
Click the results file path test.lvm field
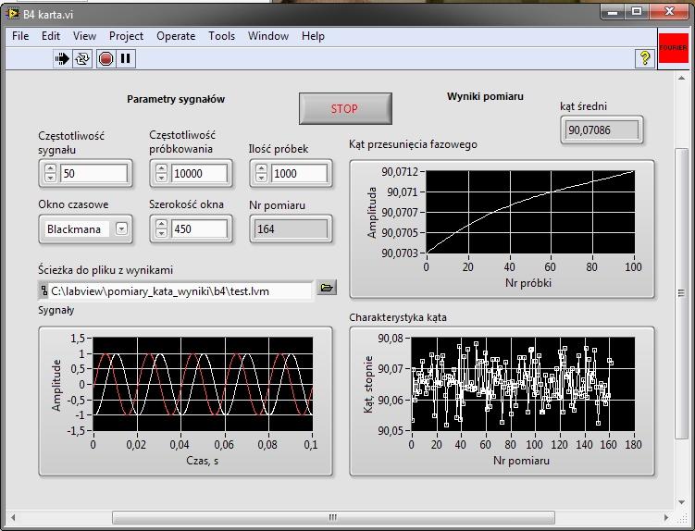(180, 291)
